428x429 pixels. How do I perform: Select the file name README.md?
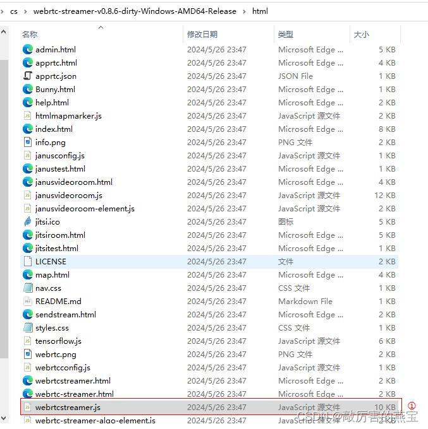click(58, 301)
